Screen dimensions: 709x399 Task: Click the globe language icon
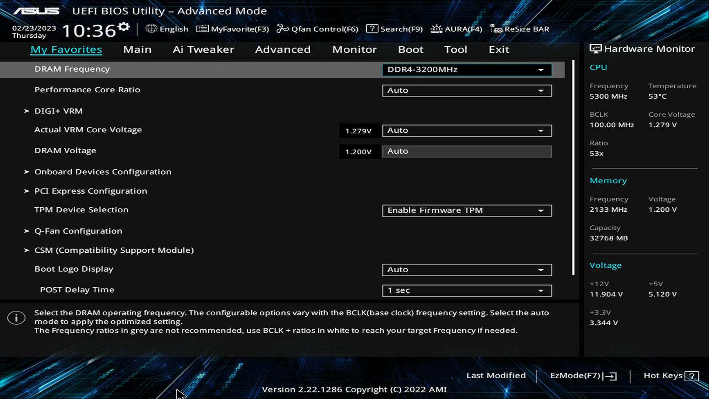tap(151, 28)
